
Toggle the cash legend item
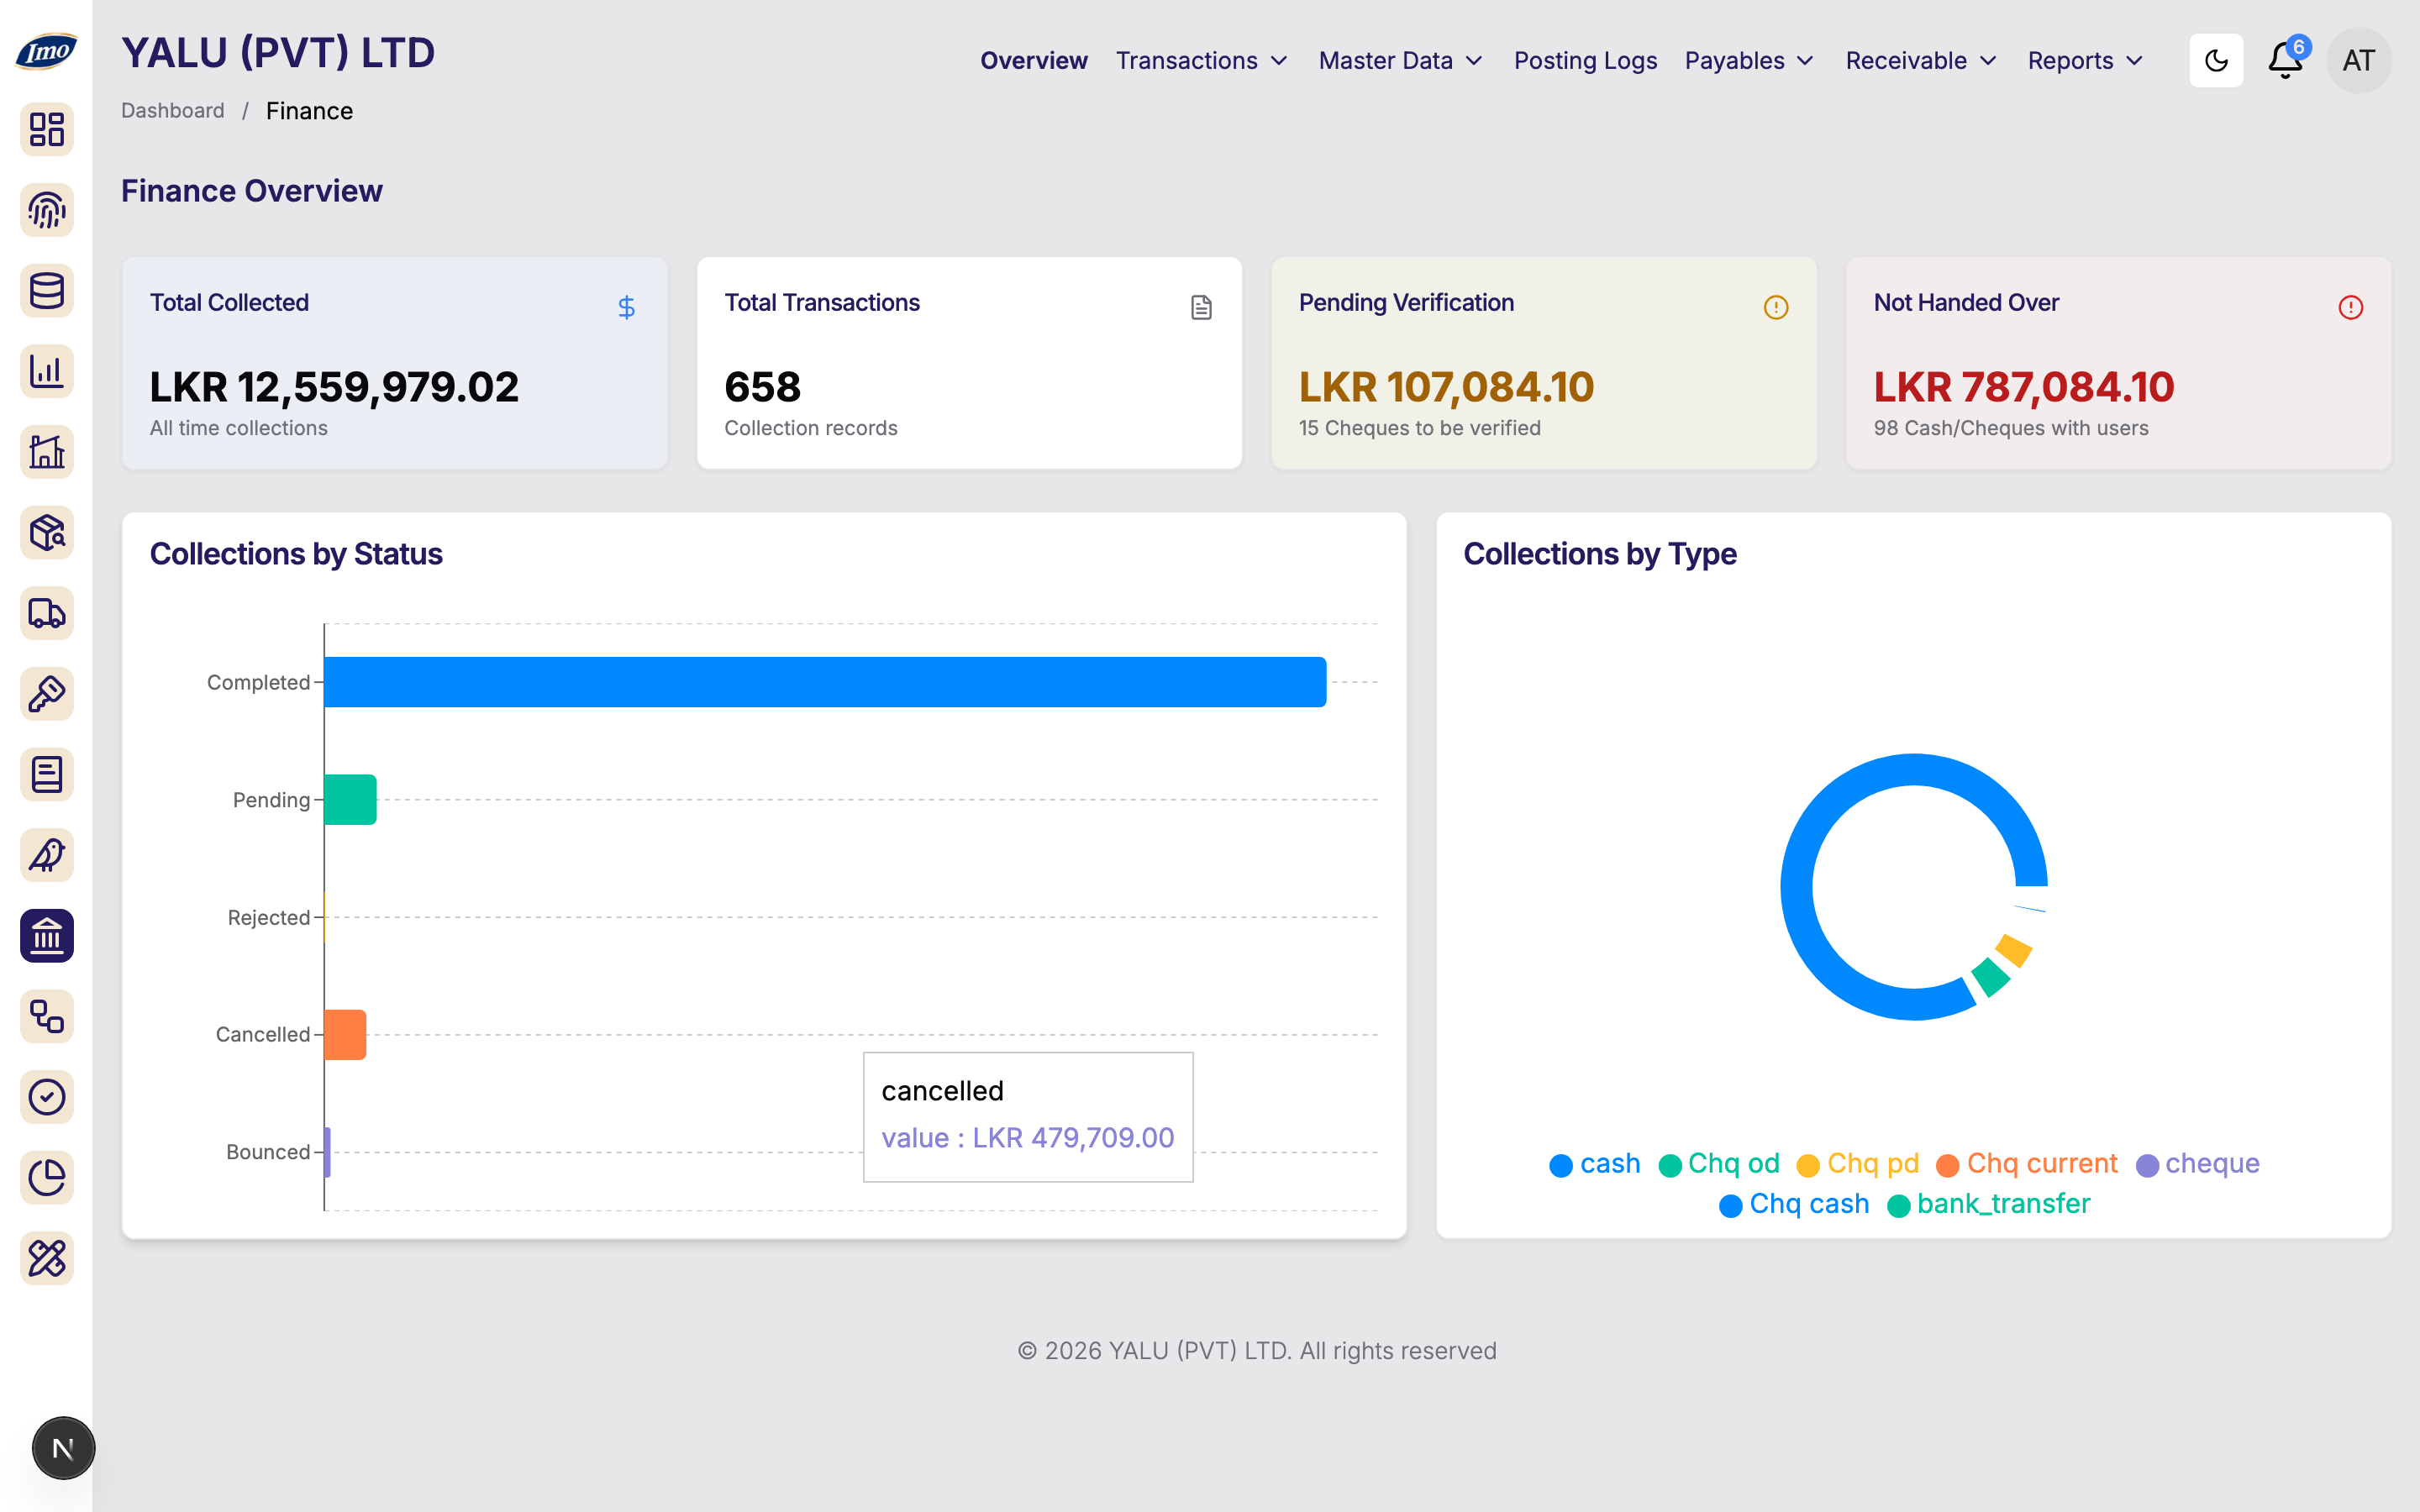click(1595, 1164)
